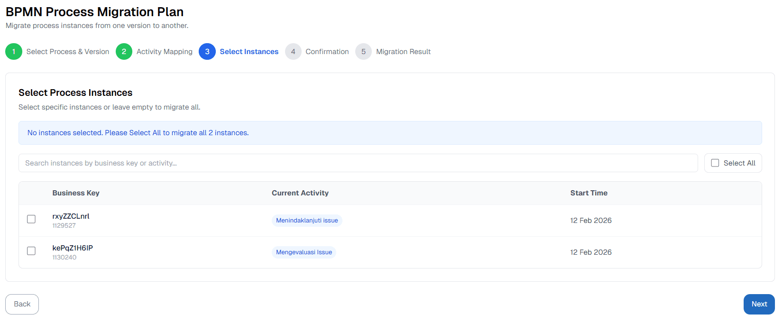
Task: Click instance ID 1129527
Action: (x=64, y=226)
